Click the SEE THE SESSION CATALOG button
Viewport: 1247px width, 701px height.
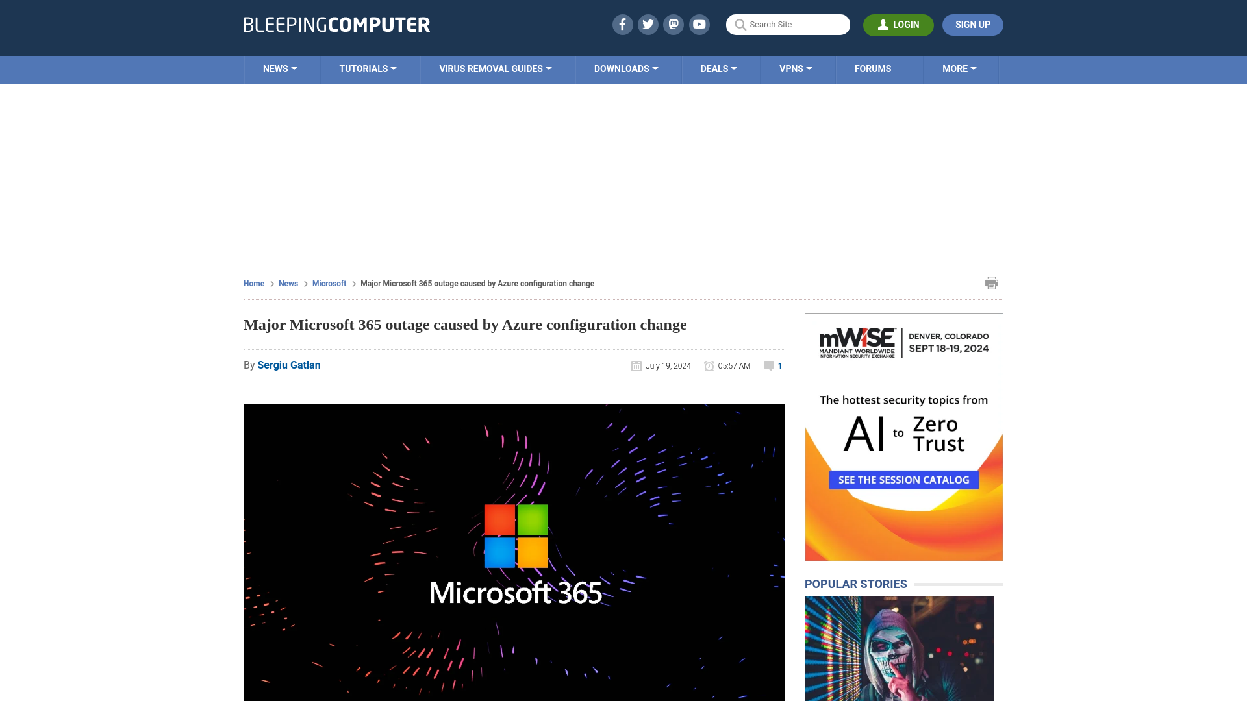click(903, 479)
